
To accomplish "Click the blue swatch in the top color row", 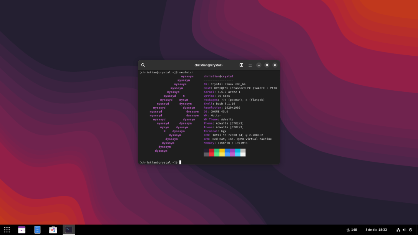I will (x=227, y=151).
